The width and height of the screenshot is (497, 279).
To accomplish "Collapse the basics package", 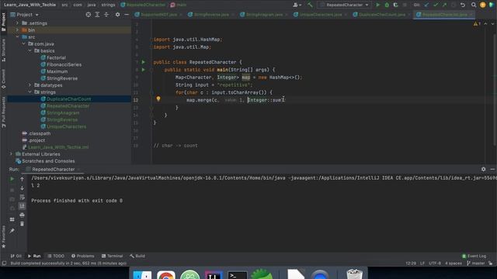I will [30, 50].
